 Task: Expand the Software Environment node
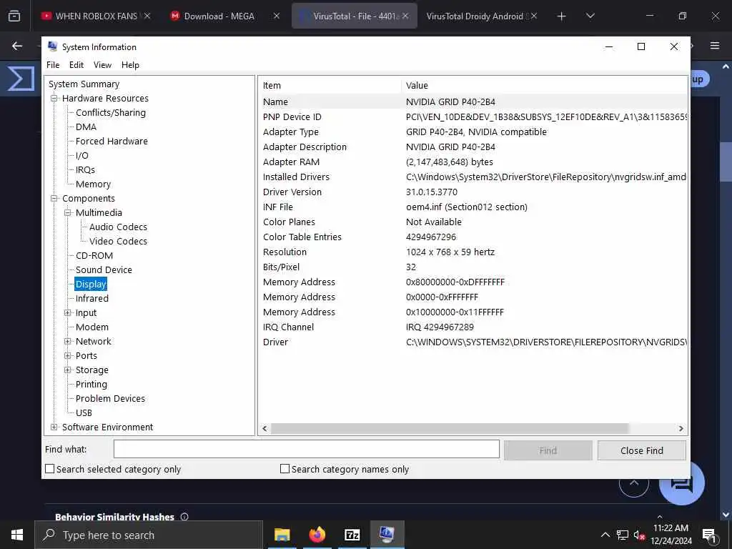tap(54, 427)
